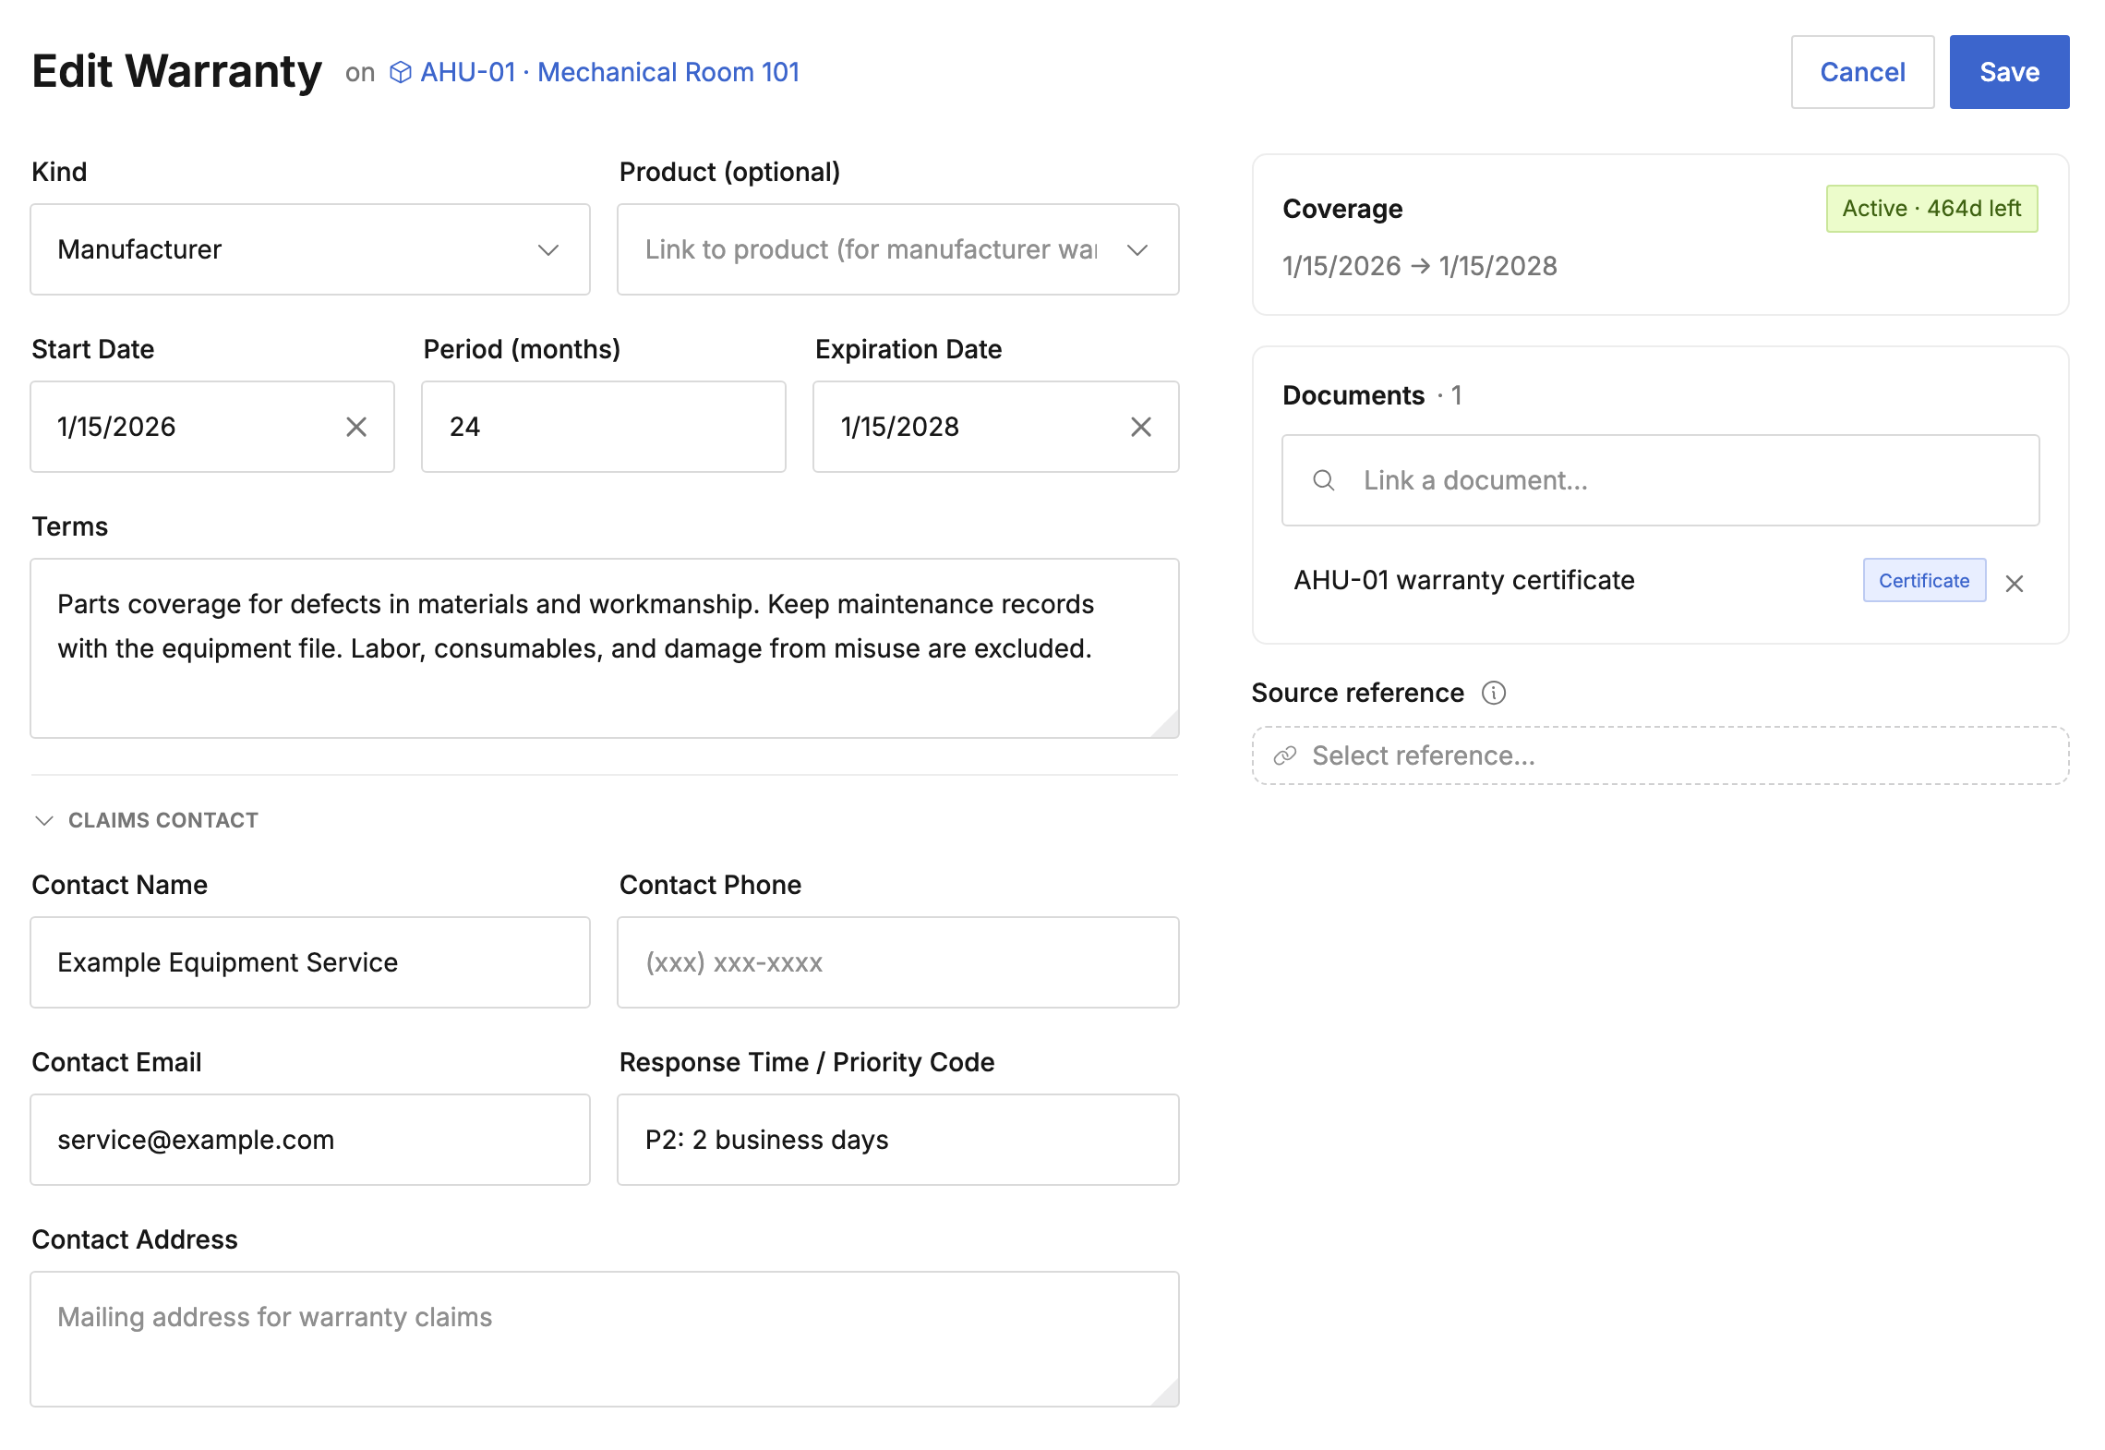Click the Response Time / Priority Code field
Viewport: 2105px width, 1450px height.
pos(897,1140)
